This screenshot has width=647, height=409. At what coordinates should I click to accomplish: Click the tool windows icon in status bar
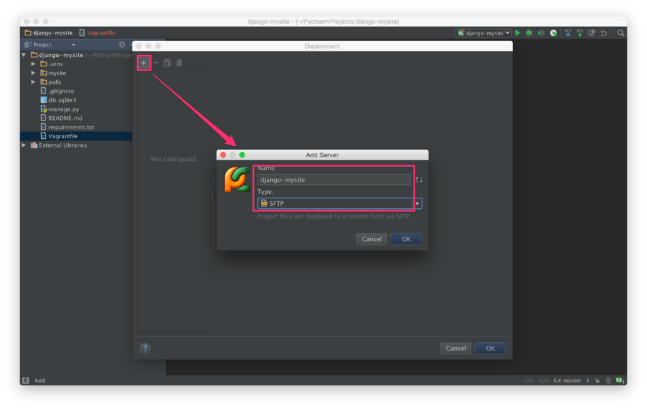(25, 380)
